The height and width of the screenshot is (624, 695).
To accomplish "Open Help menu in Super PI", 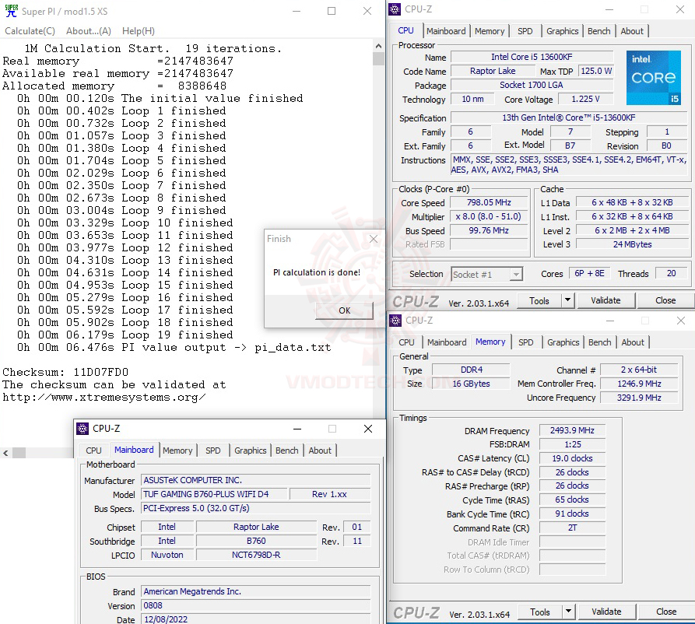I will click(139, 31).
